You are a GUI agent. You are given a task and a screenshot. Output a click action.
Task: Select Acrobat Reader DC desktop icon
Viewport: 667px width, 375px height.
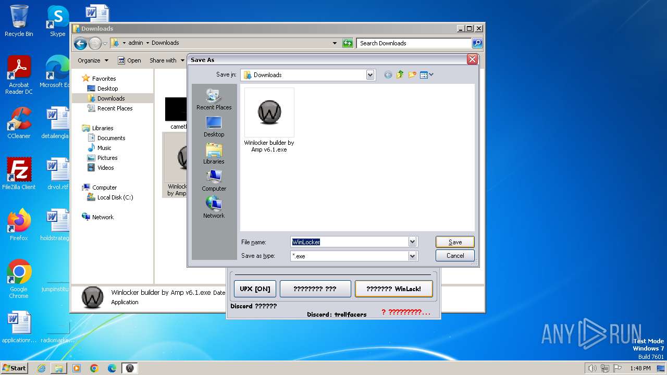point(19,75)
